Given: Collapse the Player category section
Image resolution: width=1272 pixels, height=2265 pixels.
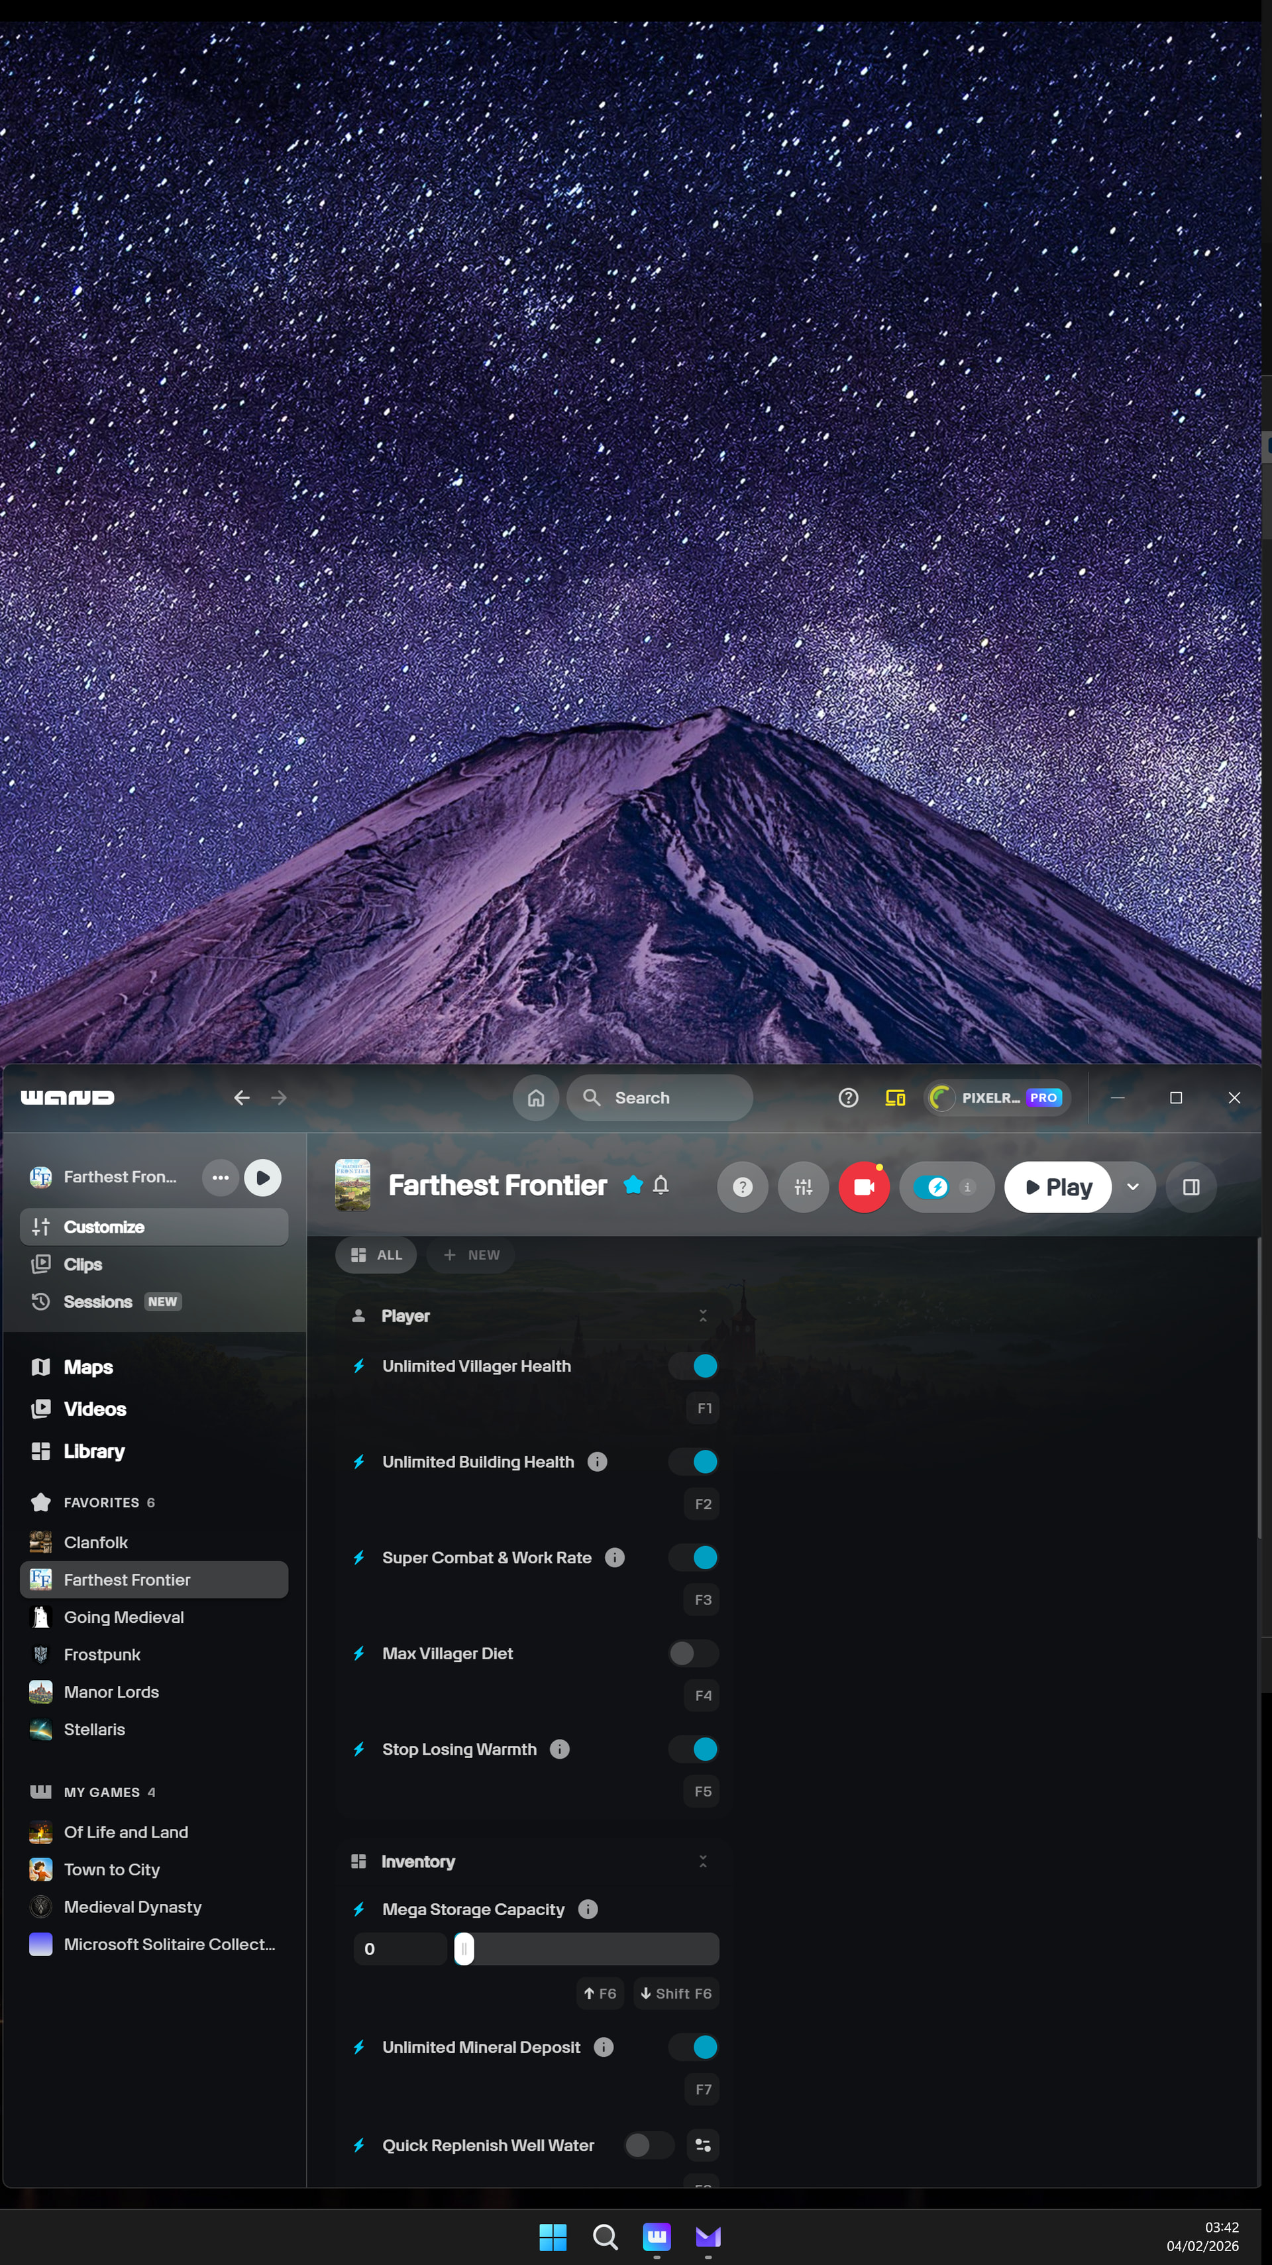Looking at the screenshot, I should point(702,1315).
